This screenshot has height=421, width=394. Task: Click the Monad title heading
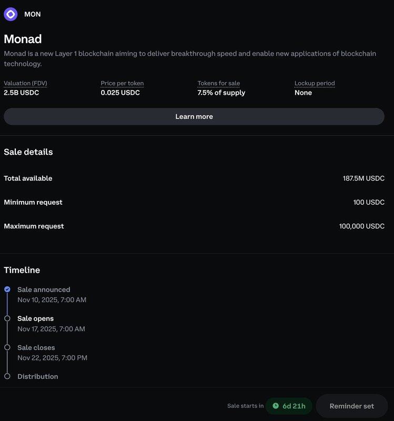click(23, 39)
